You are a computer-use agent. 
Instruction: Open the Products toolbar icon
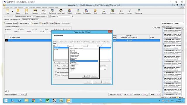pyautogui.click(x=70, y=11)
